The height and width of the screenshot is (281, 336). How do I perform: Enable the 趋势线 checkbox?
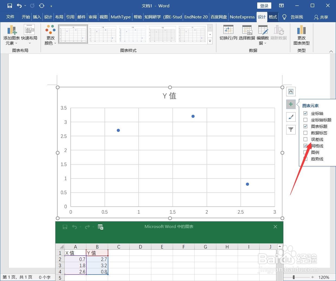point(305,159)
